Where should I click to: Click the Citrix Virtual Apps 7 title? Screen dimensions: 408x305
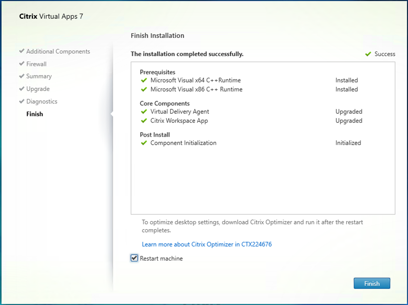point(51,16)
